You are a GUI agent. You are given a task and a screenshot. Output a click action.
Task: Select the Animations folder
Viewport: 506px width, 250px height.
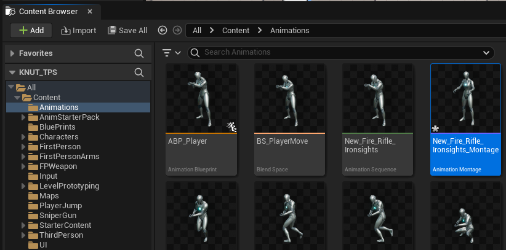pyautogui.click(x=78, y=107)
